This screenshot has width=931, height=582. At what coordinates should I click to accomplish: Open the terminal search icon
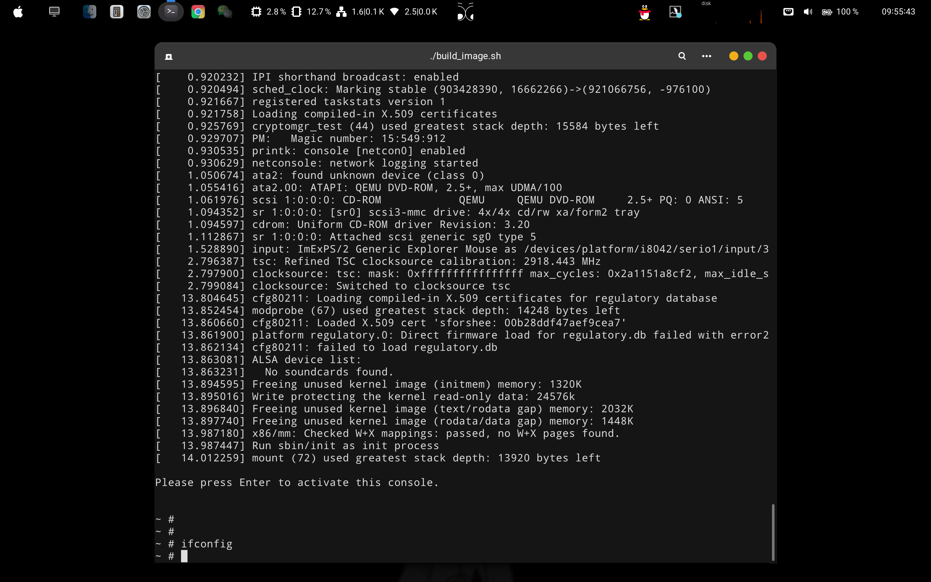coord(682,56)
